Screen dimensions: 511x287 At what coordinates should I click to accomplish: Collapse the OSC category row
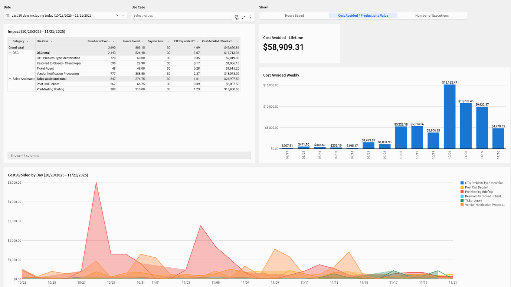[10, 53]
